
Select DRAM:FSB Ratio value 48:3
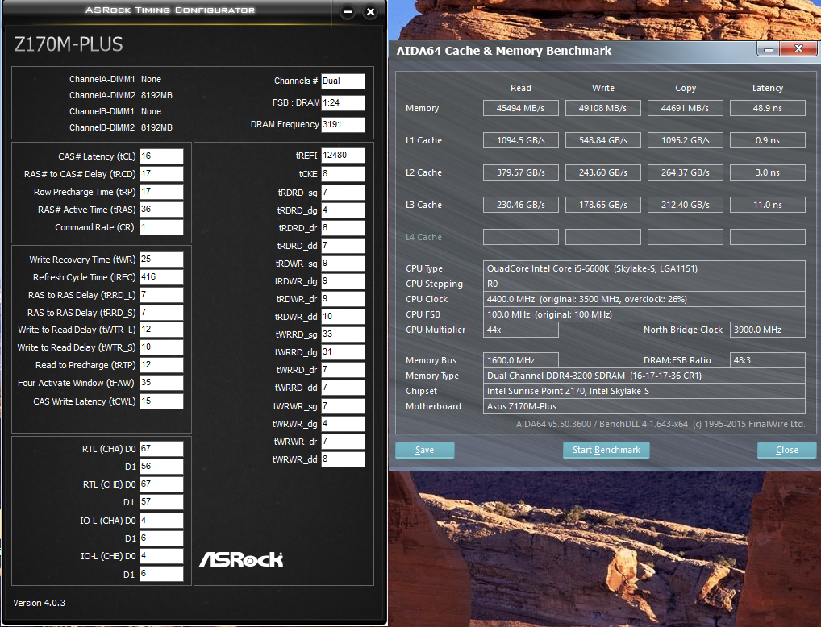pos(768,360)
